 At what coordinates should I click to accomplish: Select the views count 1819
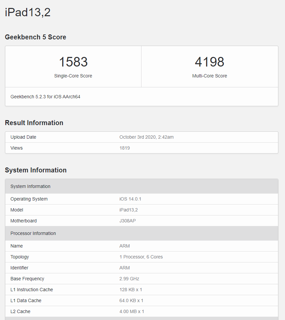pos(125,148)
